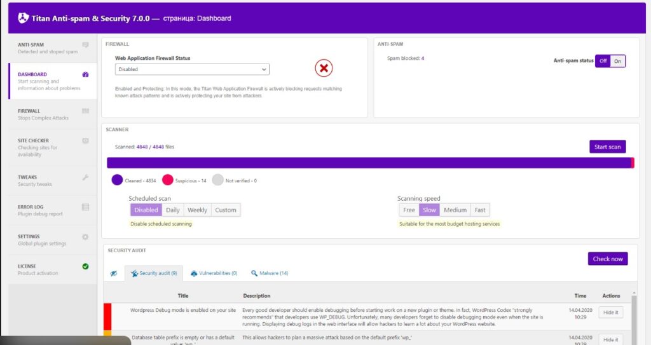The height and width of the screenshot is (345, 651).
Task: Switch Anti-spam status to On
Action: coord(617,61)
